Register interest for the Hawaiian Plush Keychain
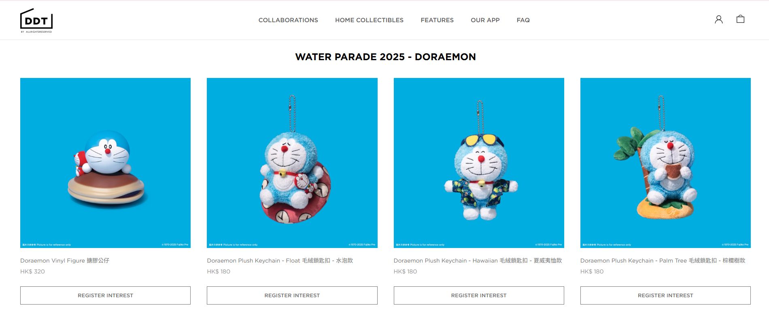 click(479, 295)
